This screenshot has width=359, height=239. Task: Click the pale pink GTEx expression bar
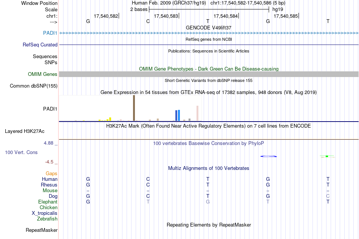(197, 113)
